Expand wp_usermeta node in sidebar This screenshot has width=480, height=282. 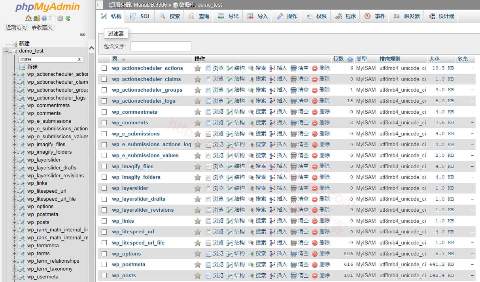coord(14,277)
